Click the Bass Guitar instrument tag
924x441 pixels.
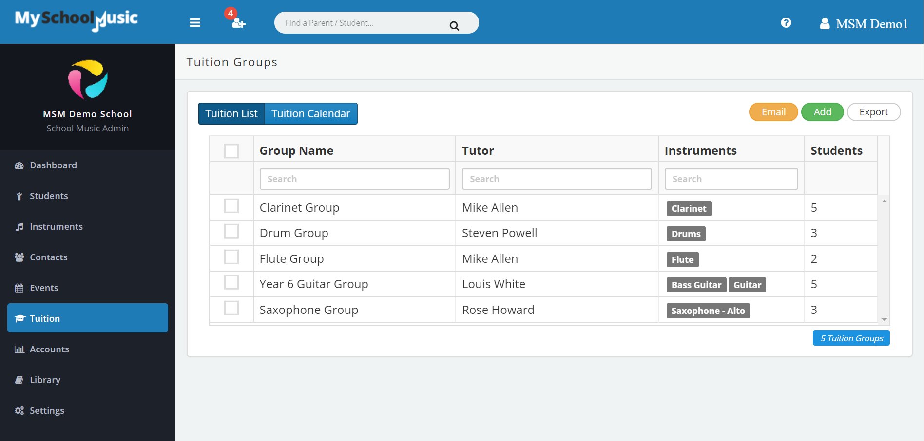click(x=696, y=285)
